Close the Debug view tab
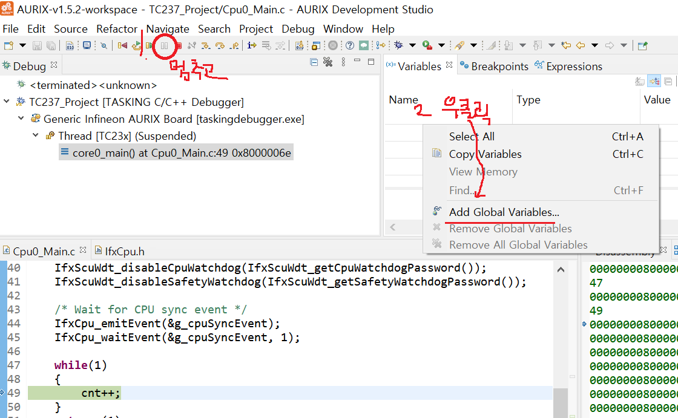678x418 pixels. pyautogui.click(x=54, y=65)
